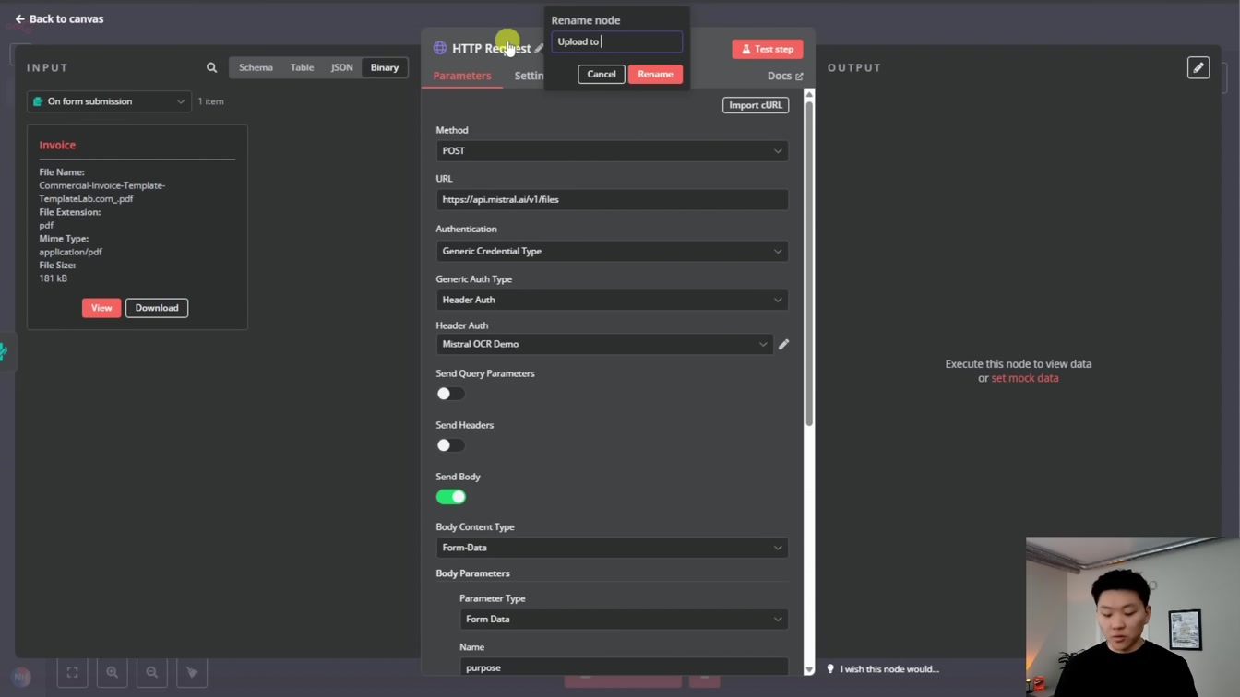Image resolution: width=1240 pixels, height=697 pixels.
Task: Click the scrollbar down arrow in parameters panel
Action: coord(809,670)
